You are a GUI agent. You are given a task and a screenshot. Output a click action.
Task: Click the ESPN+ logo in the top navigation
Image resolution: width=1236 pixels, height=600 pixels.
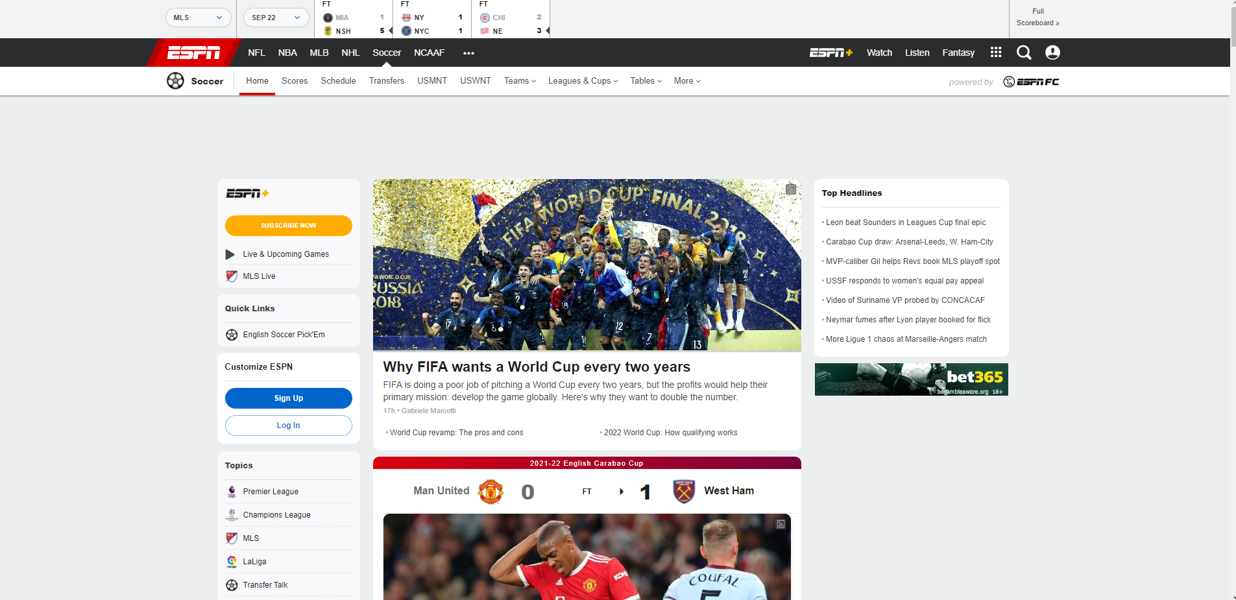[x=831, y=53]
